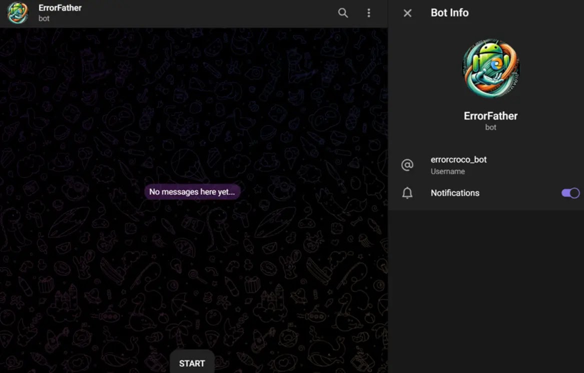
Task: Copy the errorcroco_bot username
Action: (x=458, y=160)
